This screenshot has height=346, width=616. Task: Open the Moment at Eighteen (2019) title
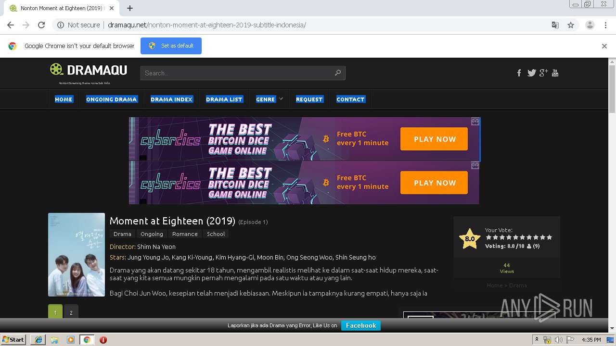[x=172, y=221]
